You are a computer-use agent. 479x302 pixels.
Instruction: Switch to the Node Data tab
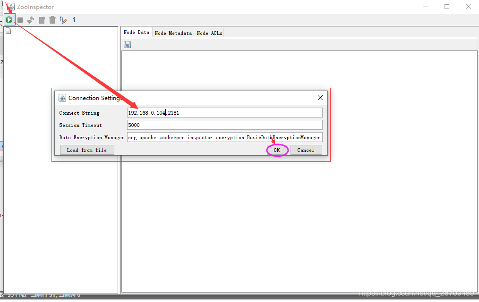[136, 33]
